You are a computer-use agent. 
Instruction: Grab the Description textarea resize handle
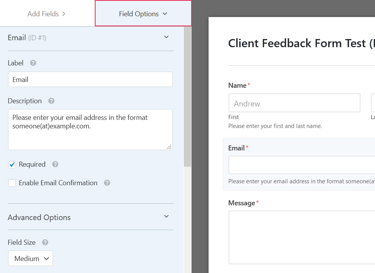click(169, 147)
